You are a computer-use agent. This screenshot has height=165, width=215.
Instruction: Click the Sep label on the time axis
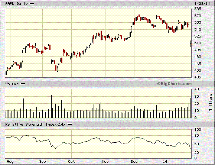coord(42,161)
